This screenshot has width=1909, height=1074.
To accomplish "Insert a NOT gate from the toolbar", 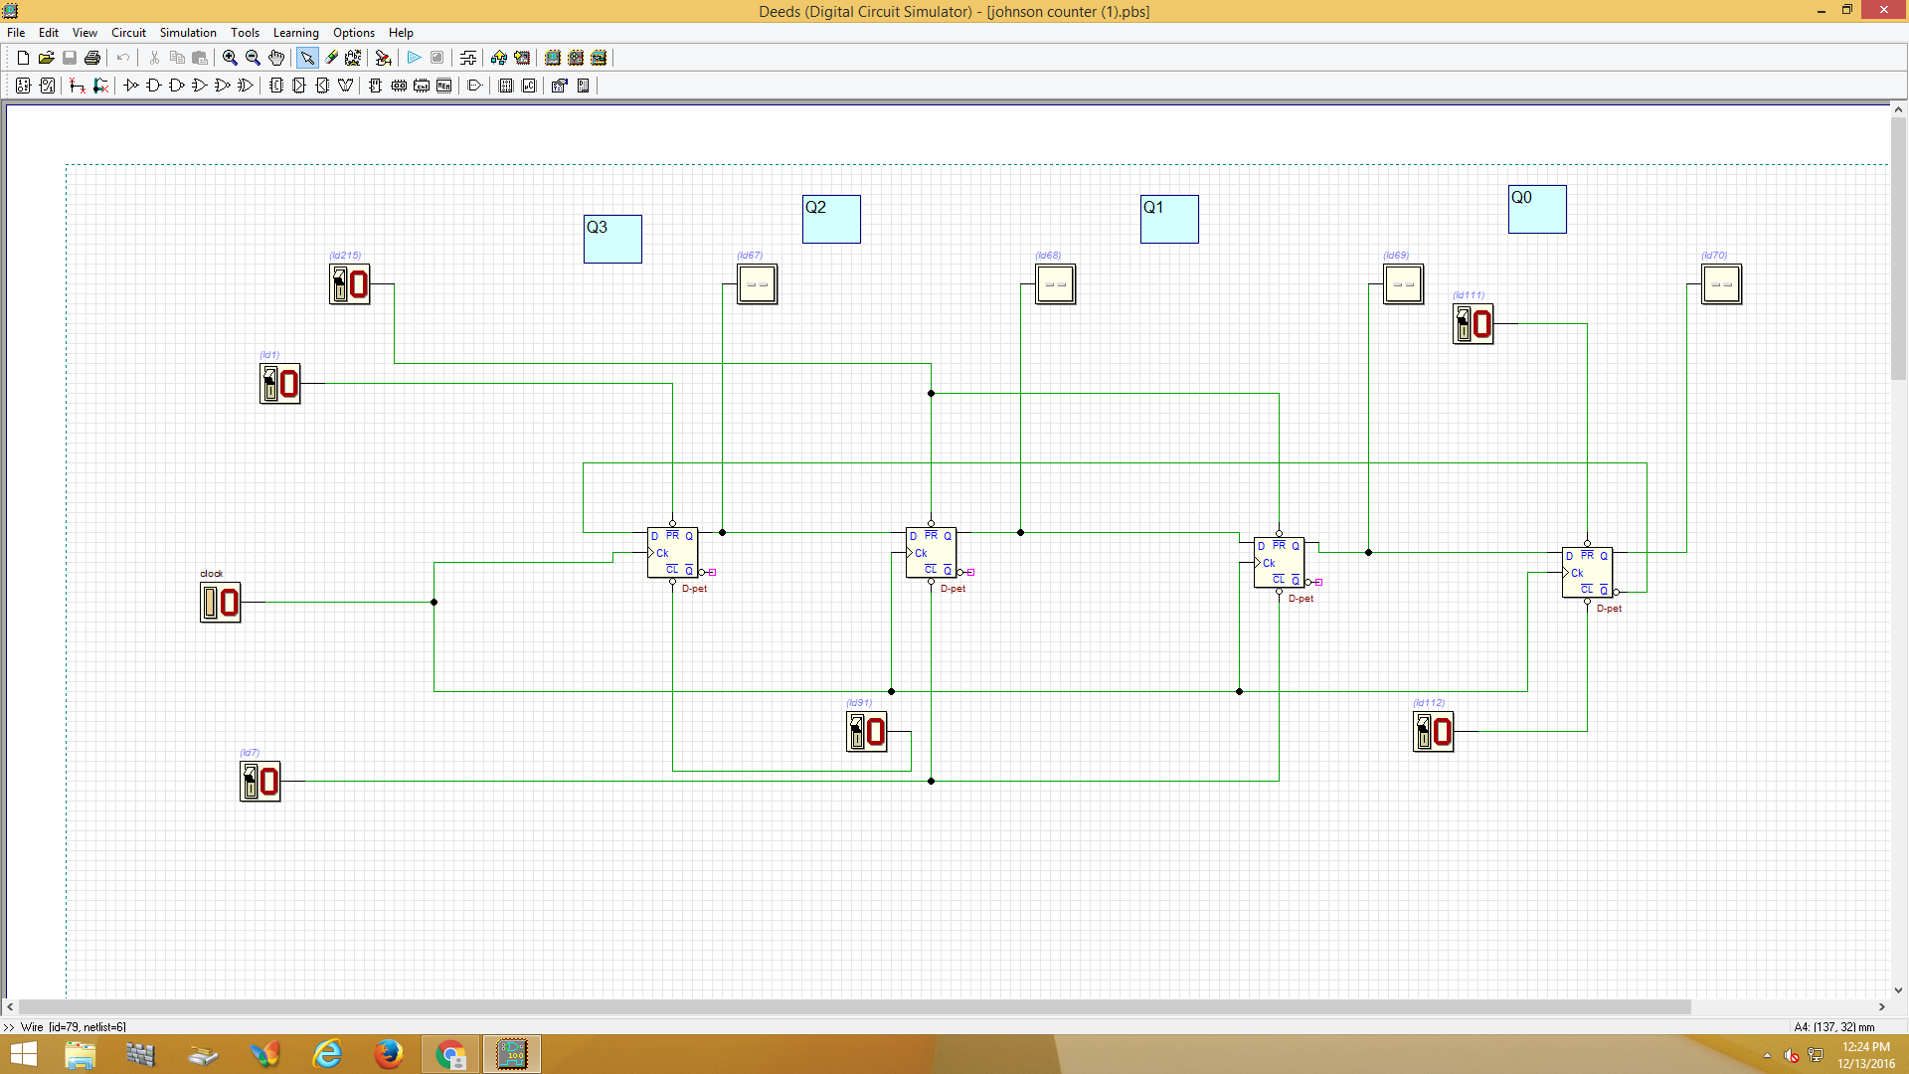I will pyautogui.click(x=130, y=86).
